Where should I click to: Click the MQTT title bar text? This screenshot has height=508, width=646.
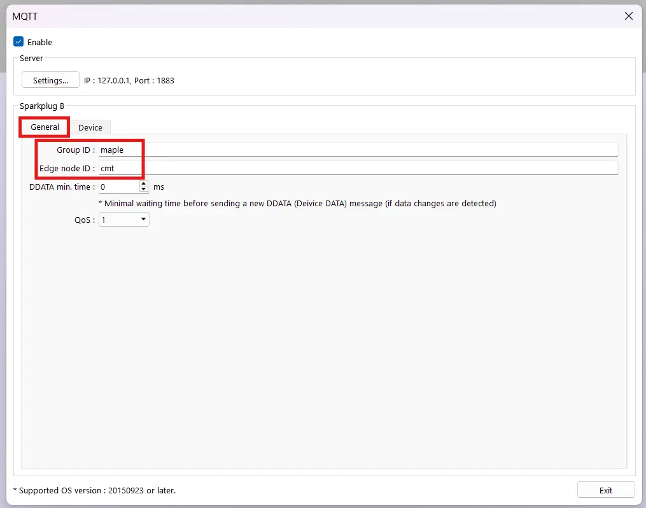coord(25,17)
